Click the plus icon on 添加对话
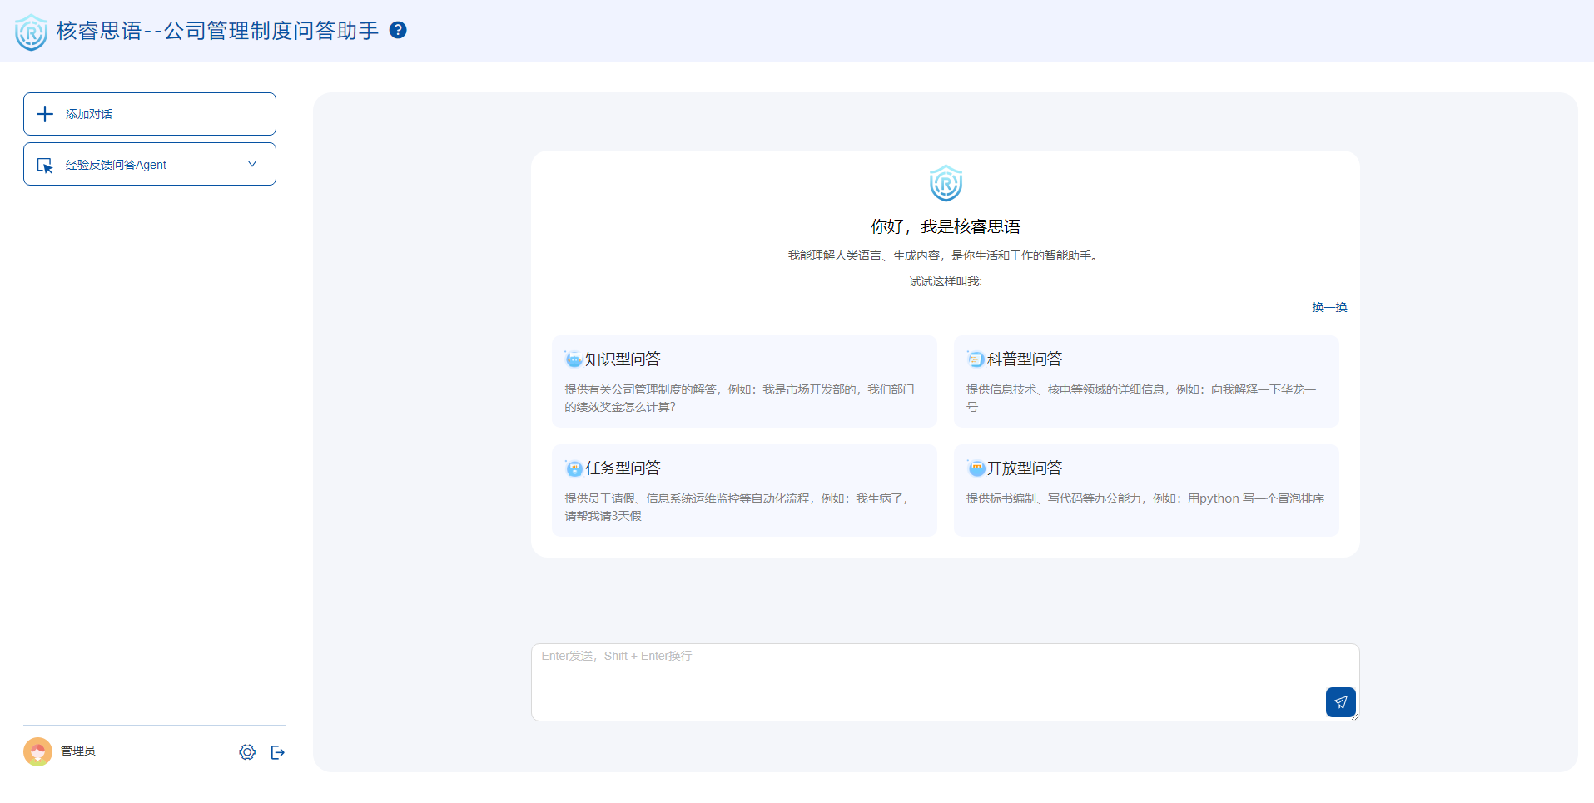1594x803 pixels. [45, 114]
